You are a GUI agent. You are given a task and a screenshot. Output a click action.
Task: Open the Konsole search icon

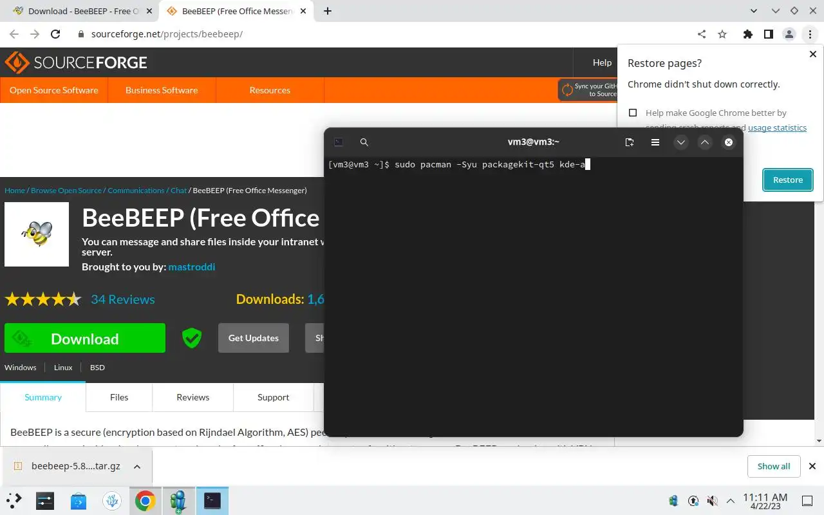click(364, 142)
